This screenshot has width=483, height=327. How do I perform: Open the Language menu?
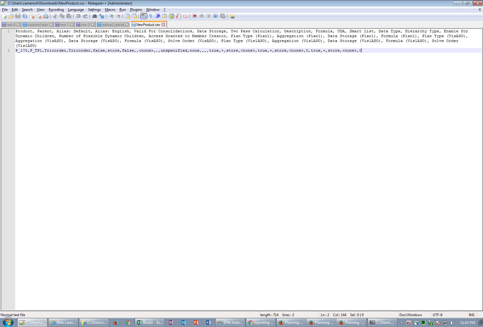pyautogui.click(x=76, y=10)
